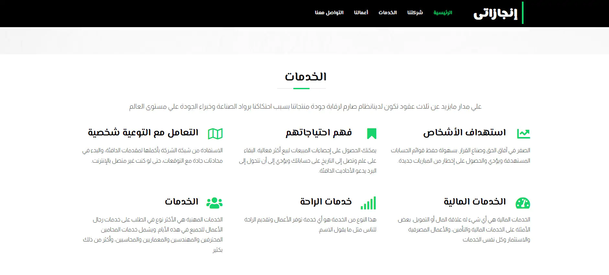This screenshot has width=609, height=275.
Task: Click the intro paragraph starting with علي مدار
Action: 305,107
